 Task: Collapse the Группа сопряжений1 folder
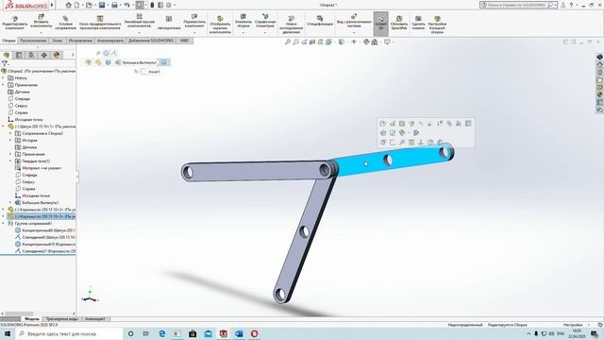click(4, 224)
